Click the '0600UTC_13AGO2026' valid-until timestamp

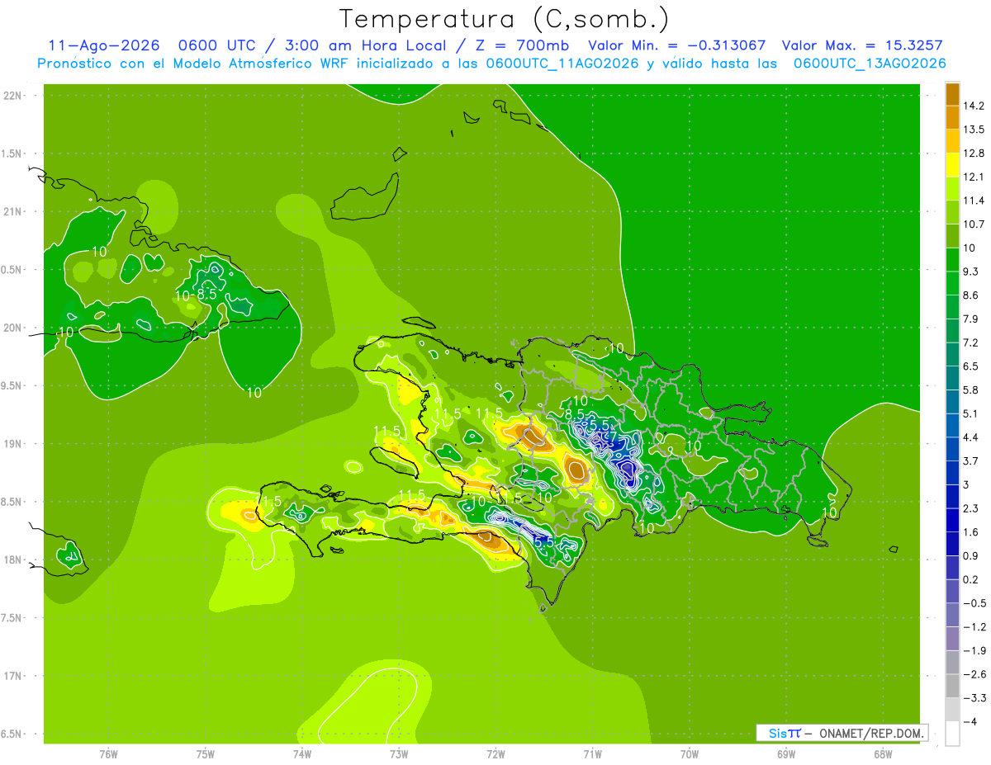coord(870,64)
